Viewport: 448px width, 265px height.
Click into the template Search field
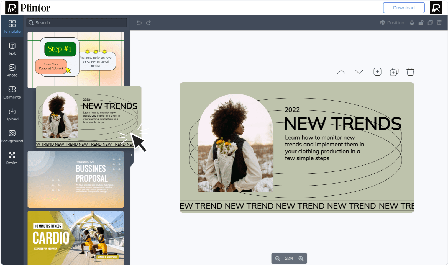click(79, 23)
